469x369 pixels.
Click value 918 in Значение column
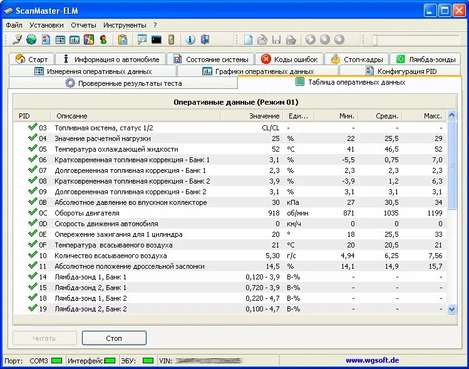(x=274, y=213)
